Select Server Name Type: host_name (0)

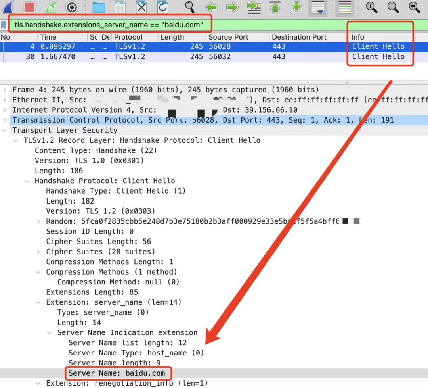136,353
